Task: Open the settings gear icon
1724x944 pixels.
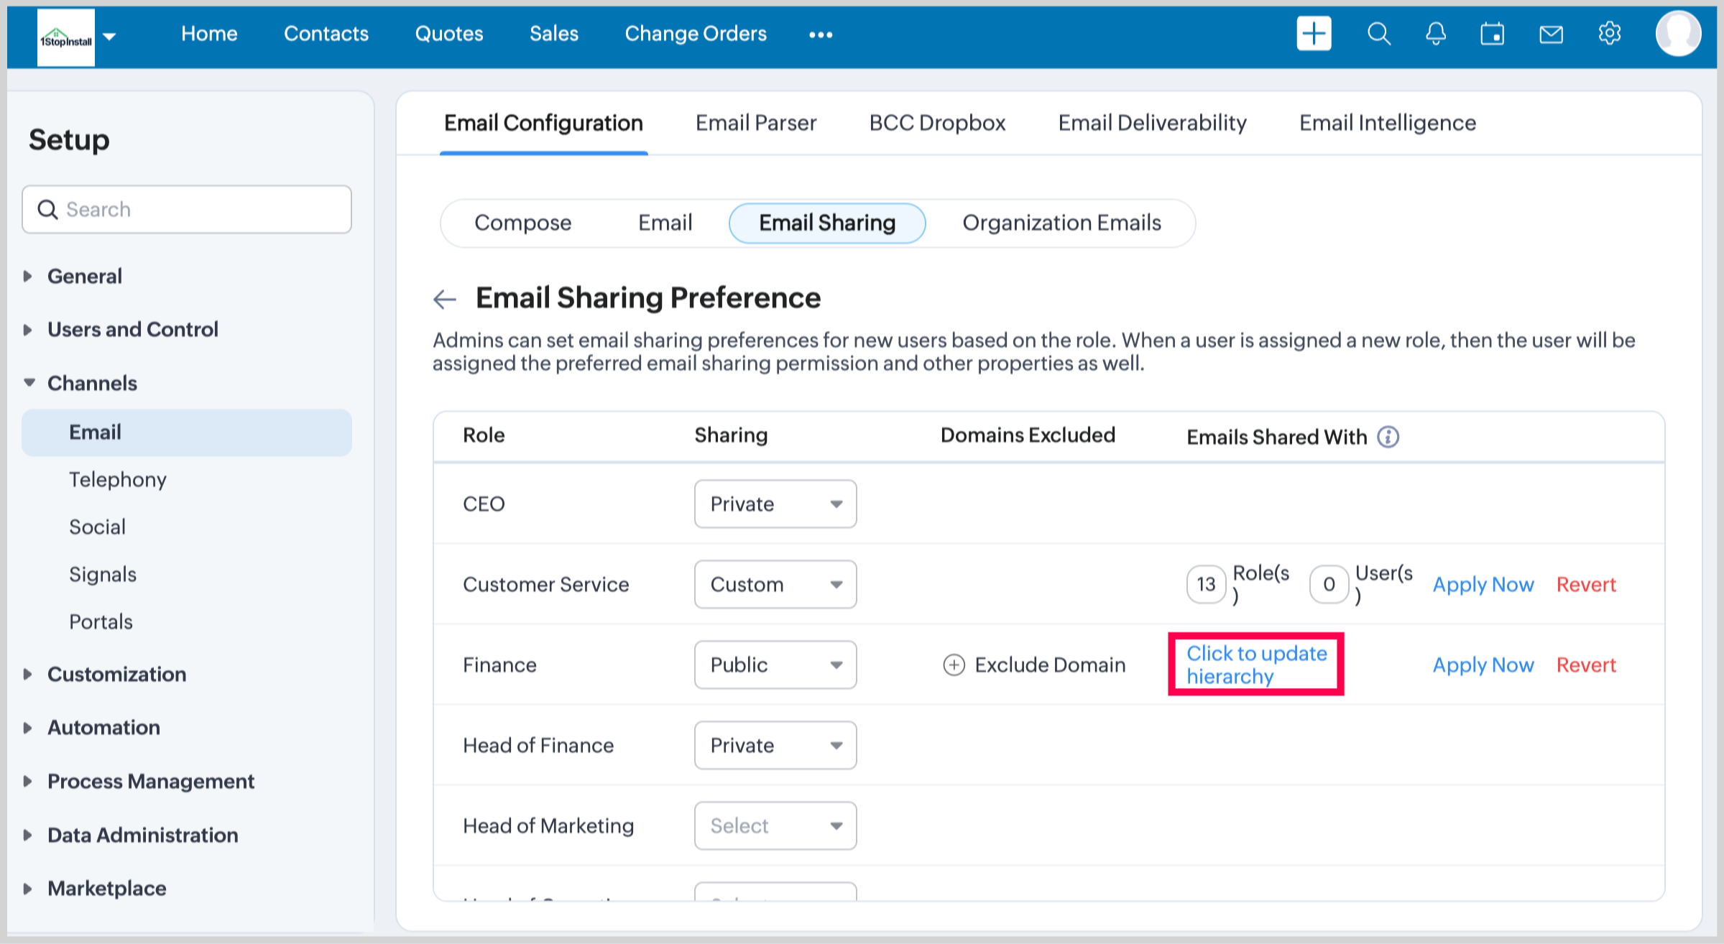Action: pos(1609,34)
